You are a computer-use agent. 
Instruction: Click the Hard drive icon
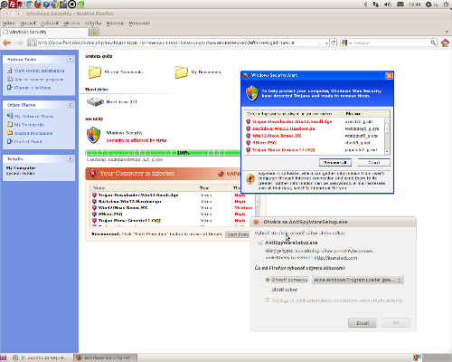[x=95, y=102]
